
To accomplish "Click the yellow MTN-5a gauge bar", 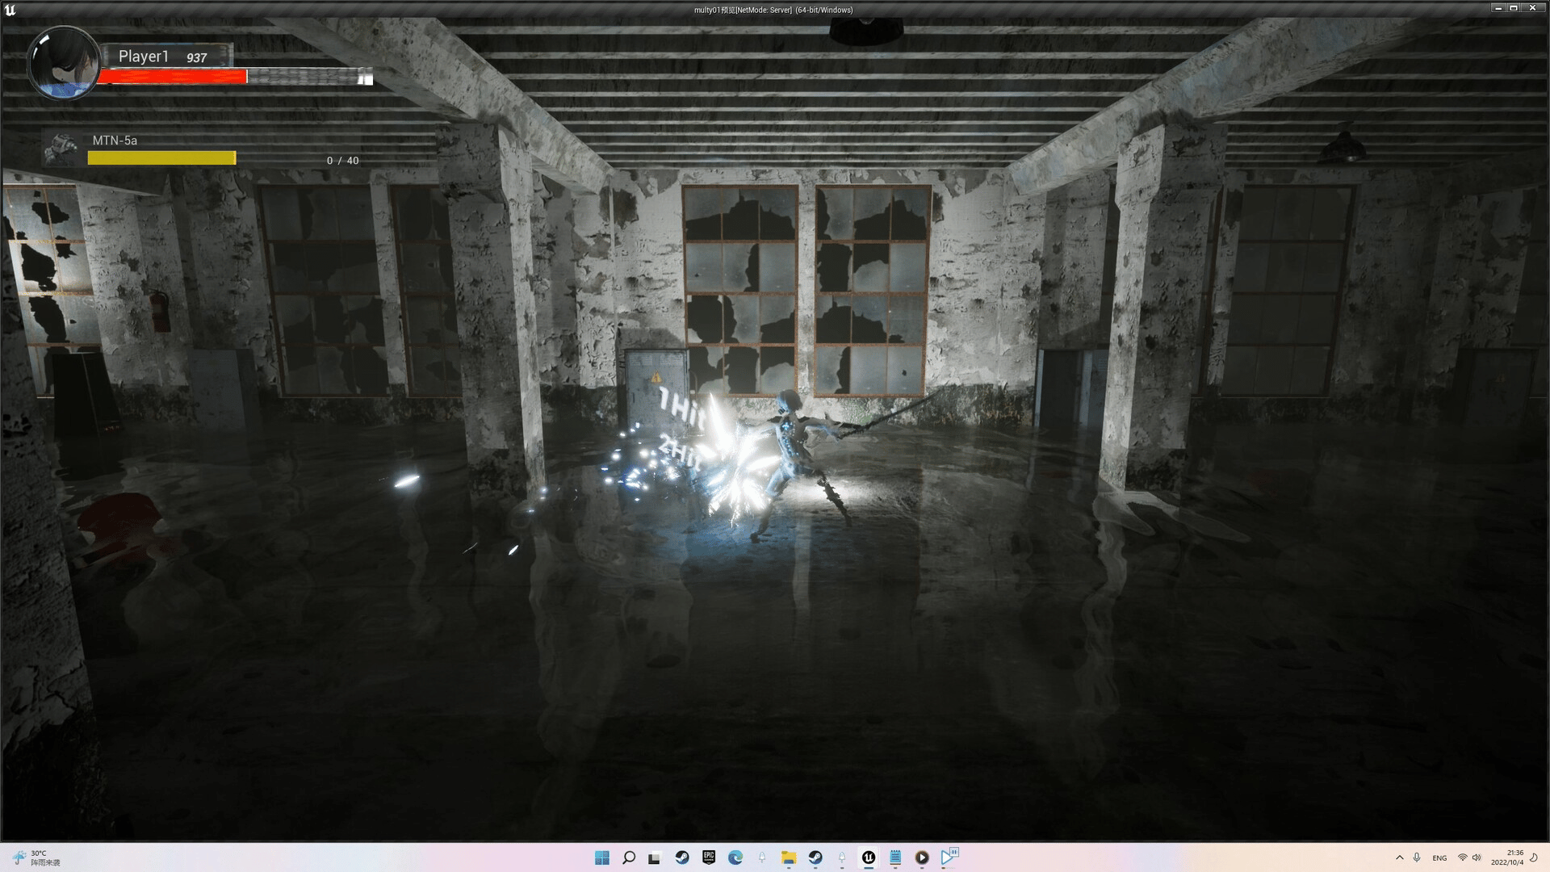I will (x=161, y=158).
